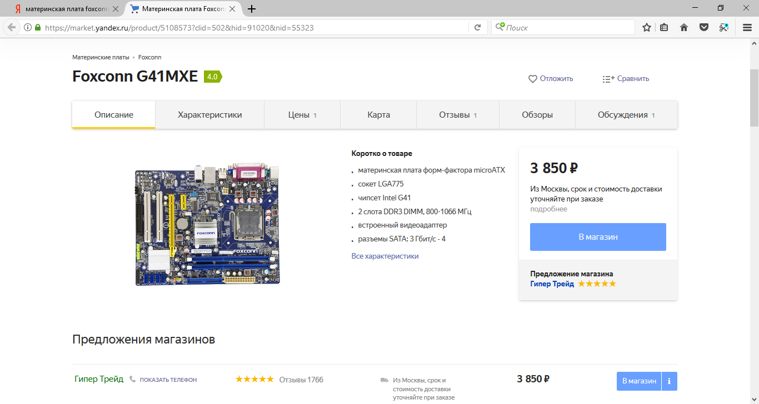
Task: Select the Описание tab
Action: (114, 115)
